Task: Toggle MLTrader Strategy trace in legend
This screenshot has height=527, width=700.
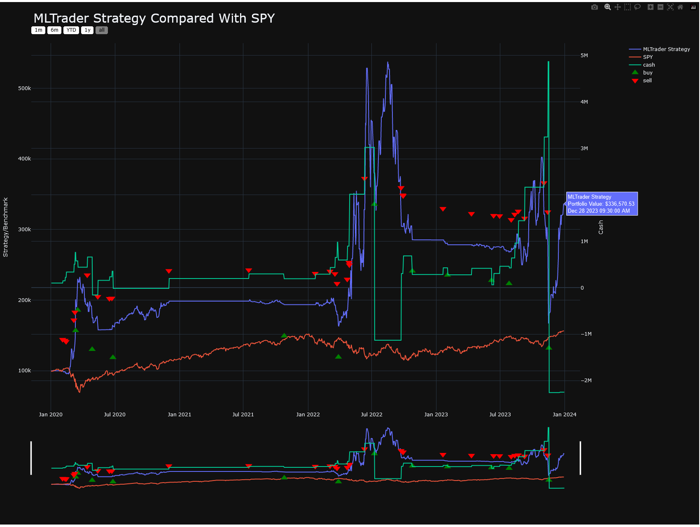Action: [x=659, y=49]
